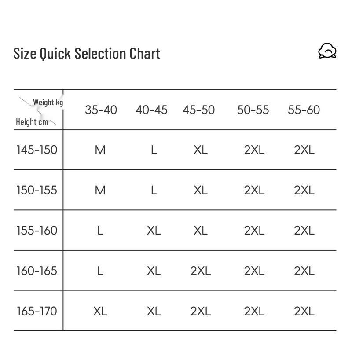
Task: Click the 45-50 weight column header
Action: 198,110
